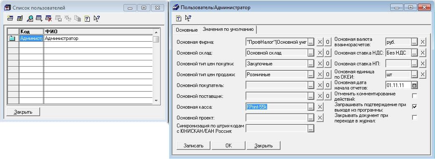This screenshot has height=159, width=435.
Task: Clear the Основная ставка НДС field with X
Action: [422, 53]
